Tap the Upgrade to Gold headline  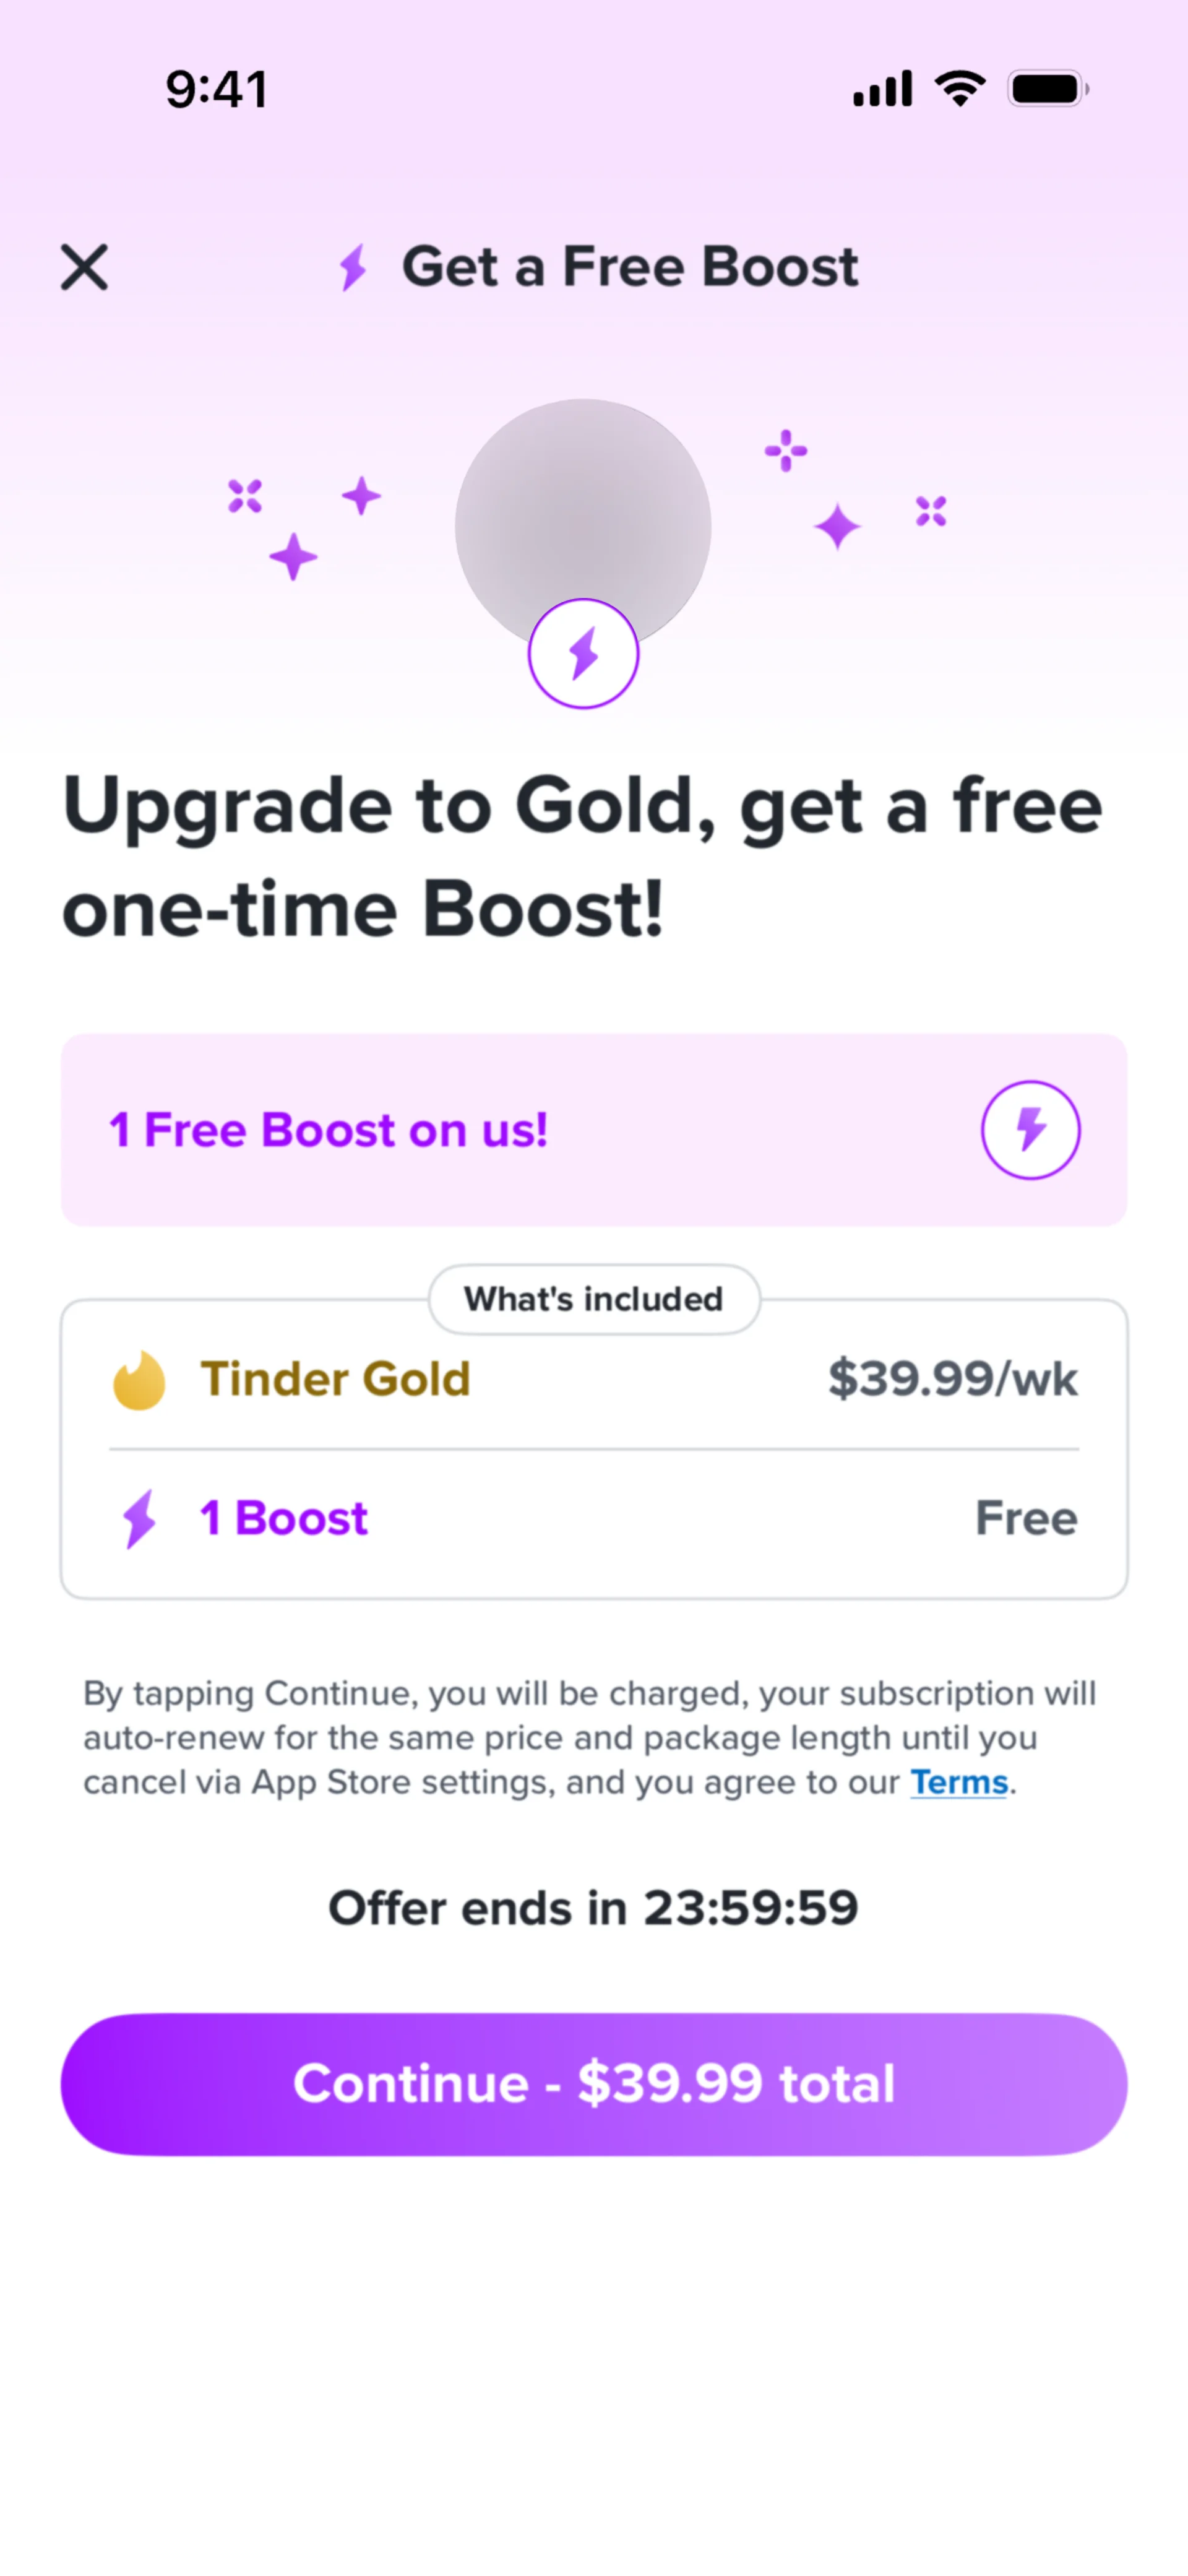point(583,857)
